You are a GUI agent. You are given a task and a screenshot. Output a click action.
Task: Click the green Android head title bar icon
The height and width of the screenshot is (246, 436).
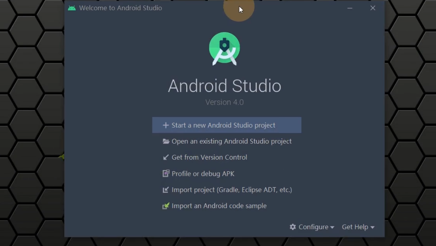(x=72, y=8)
